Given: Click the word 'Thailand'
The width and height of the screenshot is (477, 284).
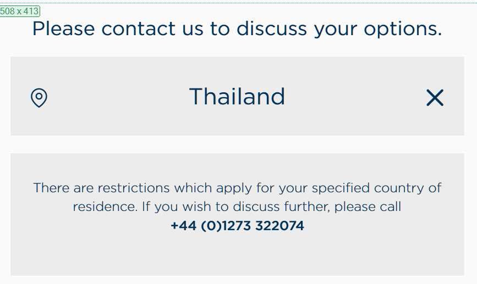Looking at the screenshot, I should pyautogui.click(x=237, y=96).
